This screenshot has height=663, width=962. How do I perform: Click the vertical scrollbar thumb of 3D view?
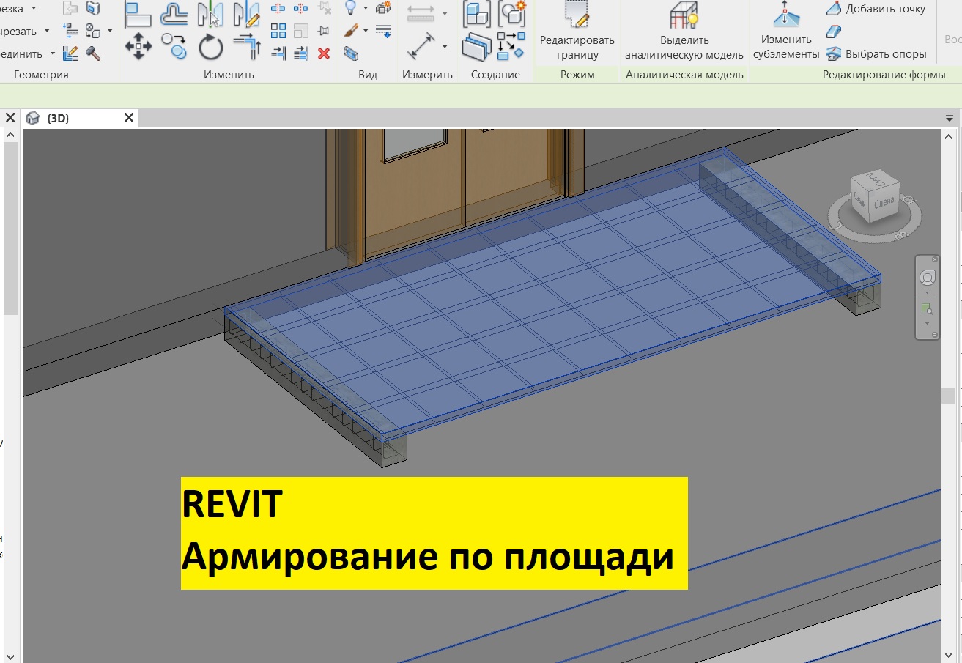tap(949, 396)
